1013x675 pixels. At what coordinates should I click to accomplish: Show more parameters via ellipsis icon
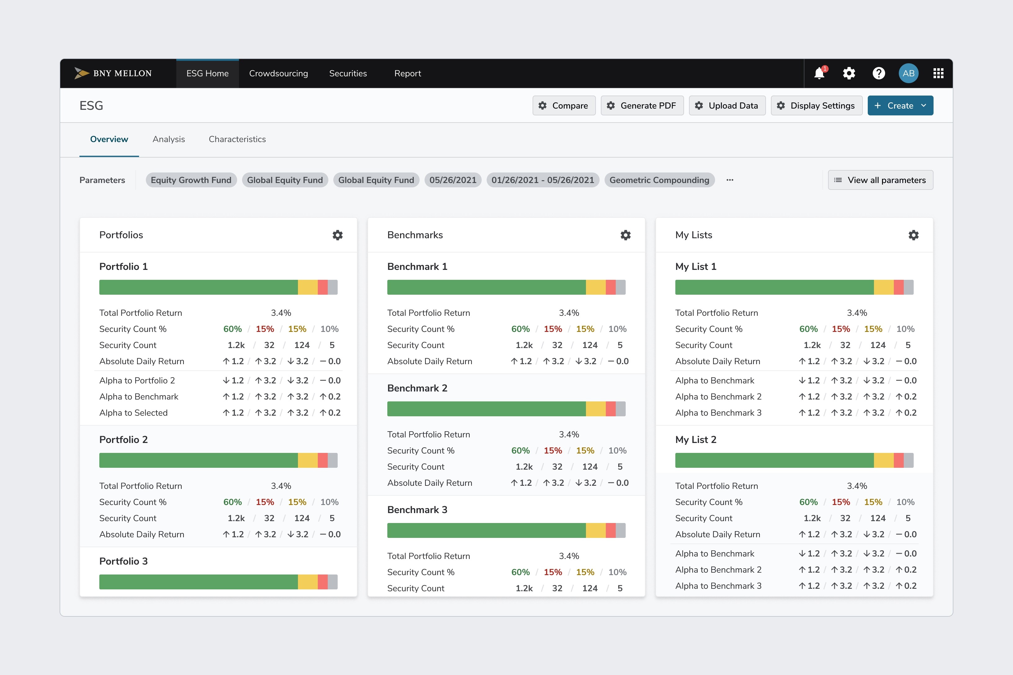730,180
